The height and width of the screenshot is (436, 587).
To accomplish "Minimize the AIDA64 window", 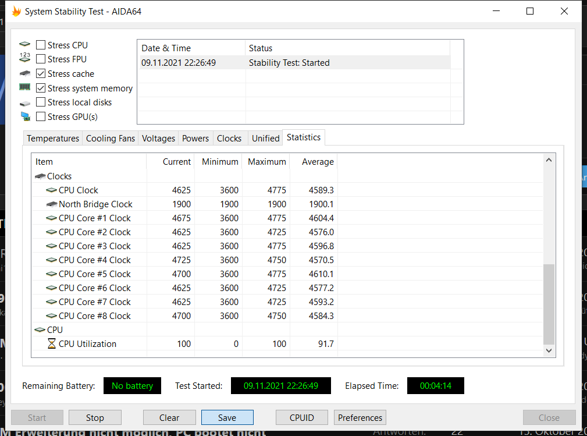I will (x=496, y=11).
